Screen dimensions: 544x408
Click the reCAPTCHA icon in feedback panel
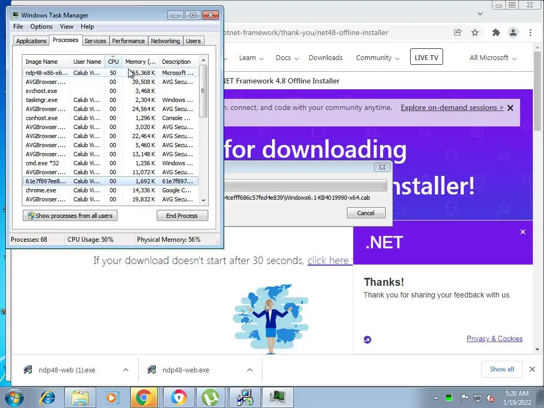coord(368,339)
